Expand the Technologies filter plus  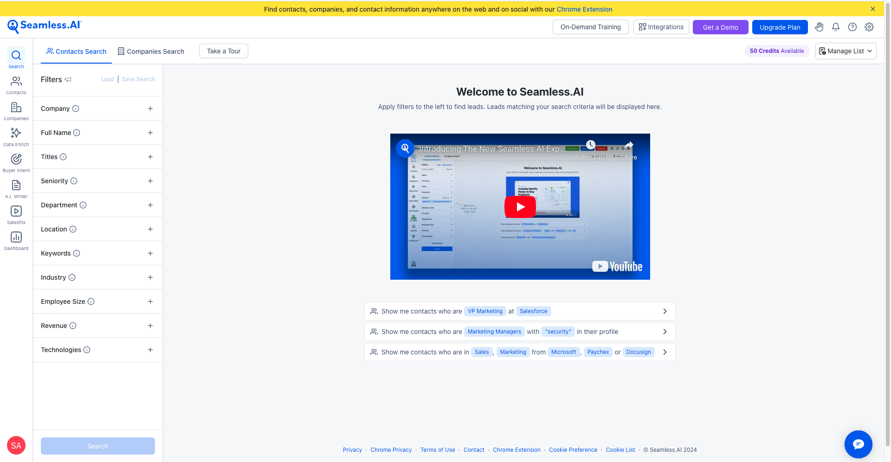(150, 350)
